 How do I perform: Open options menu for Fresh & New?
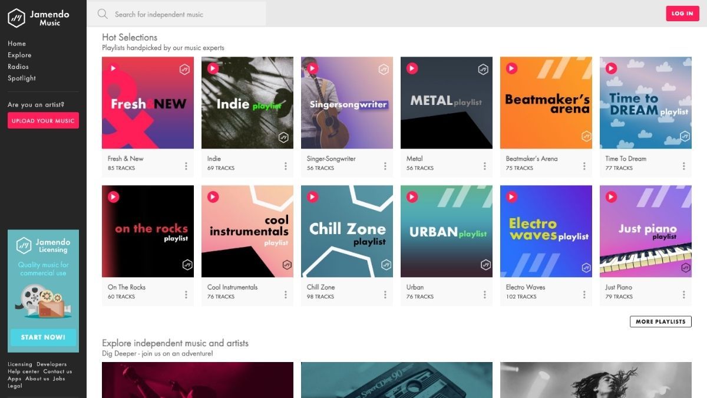[x=186, y=166]
